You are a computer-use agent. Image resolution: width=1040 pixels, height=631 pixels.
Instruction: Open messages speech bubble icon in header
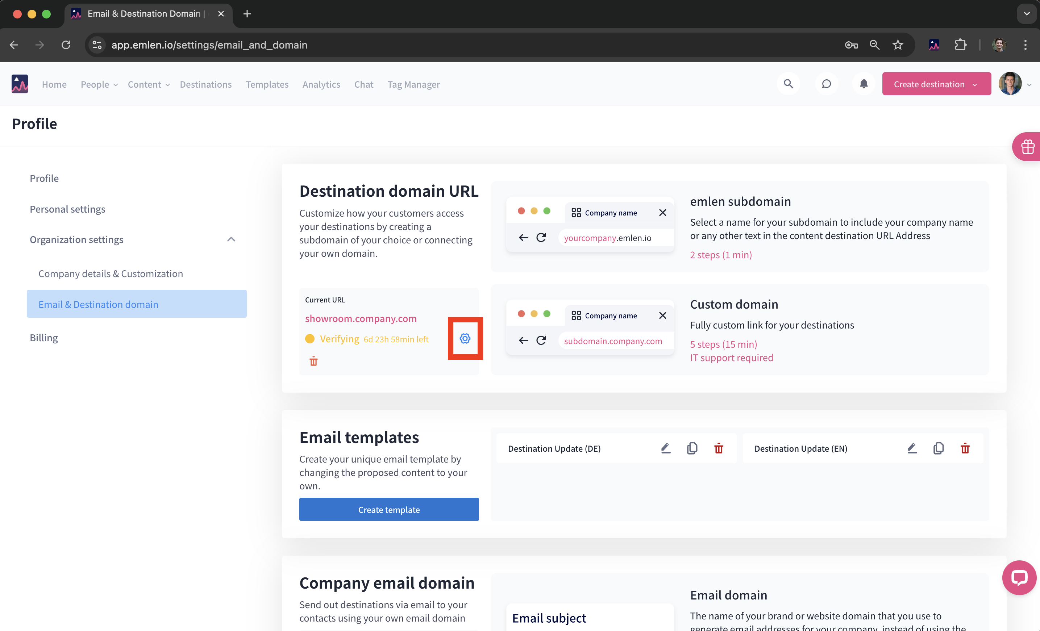[x=826, y=84]
